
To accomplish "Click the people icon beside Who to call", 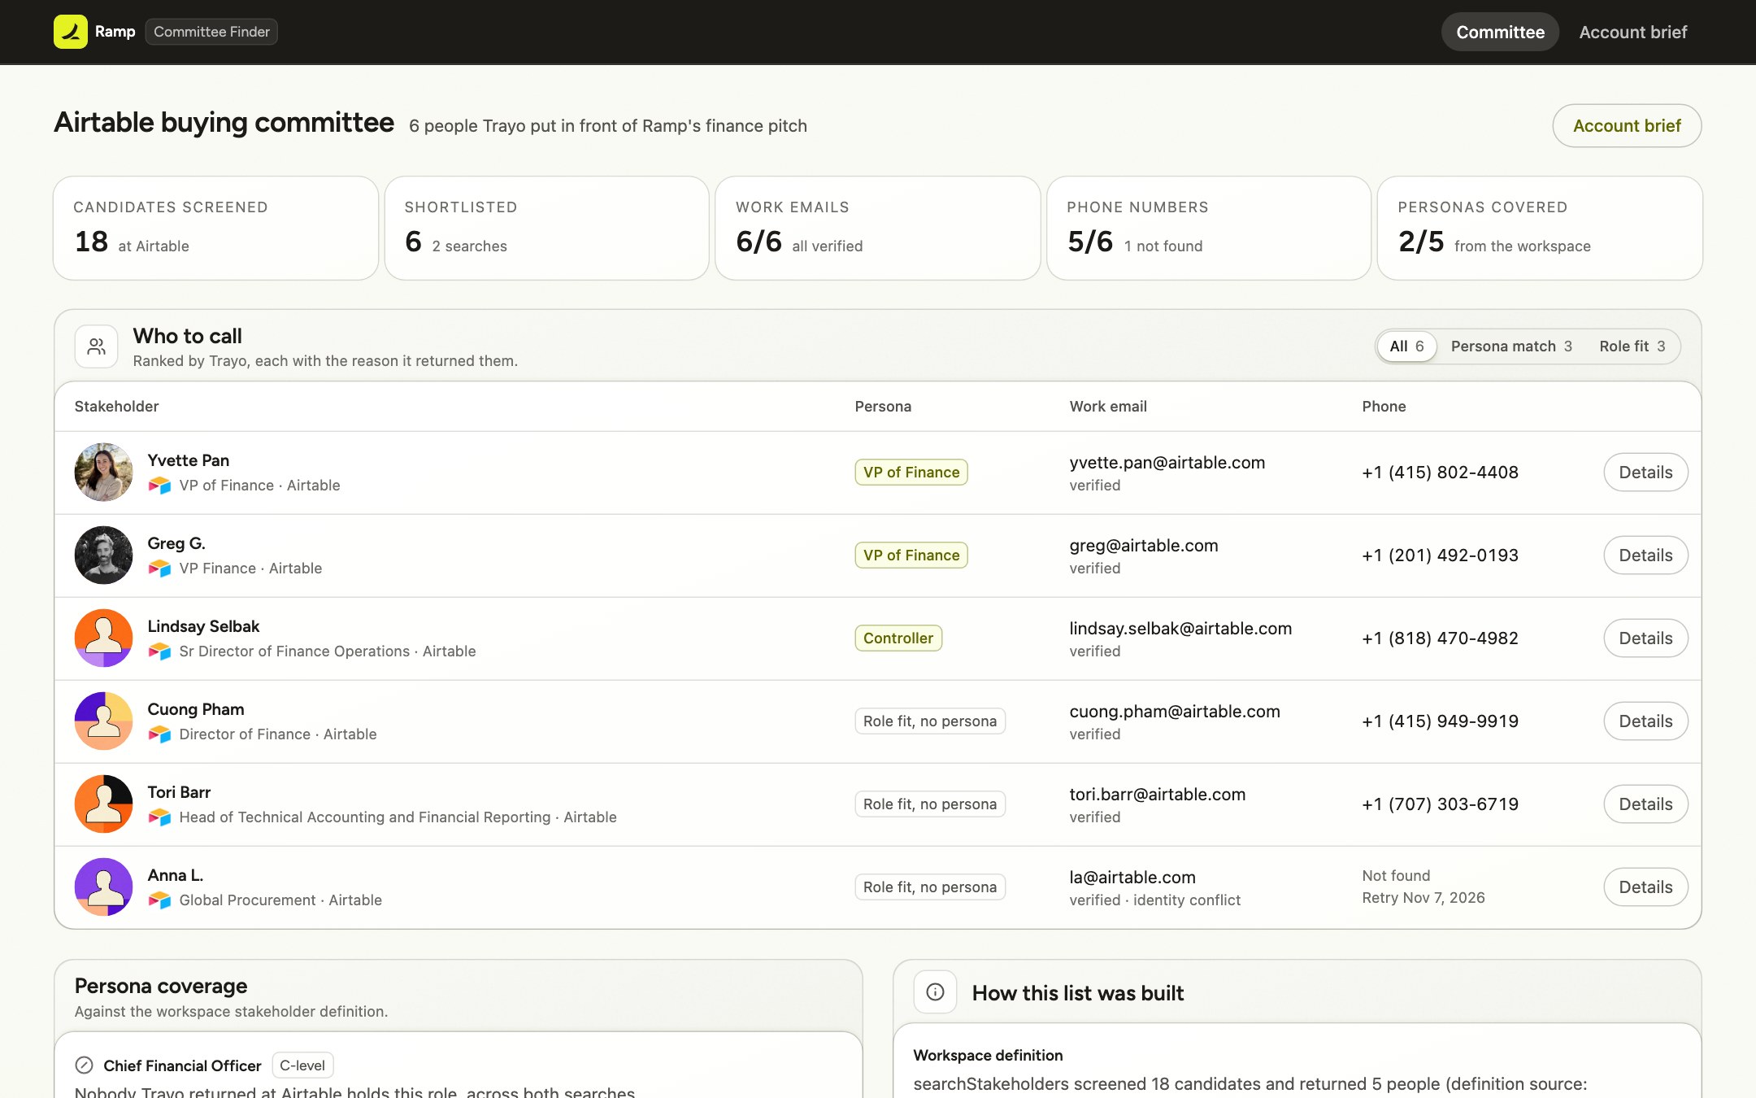I will 97,347.
